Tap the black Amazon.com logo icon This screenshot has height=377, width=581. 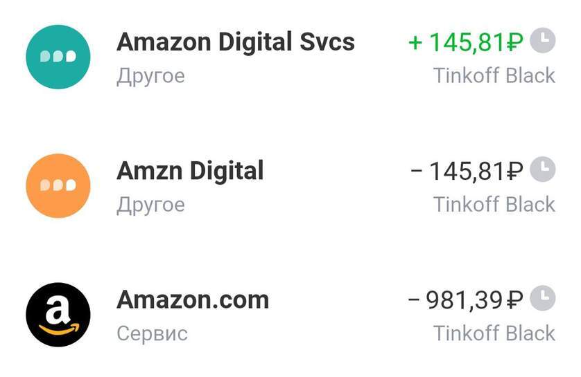click(x=58, y=315)
